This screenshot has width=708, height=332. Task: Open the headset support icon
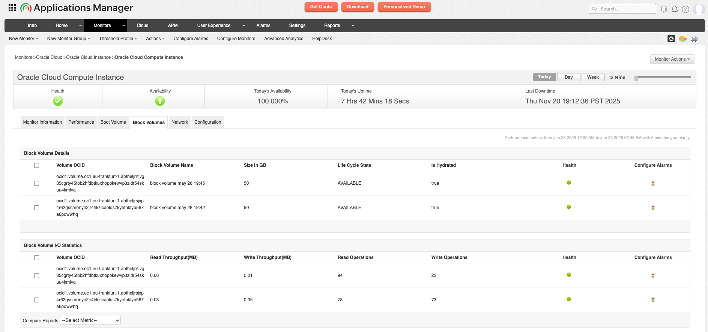pyautogui.click(x=664, y=9)
